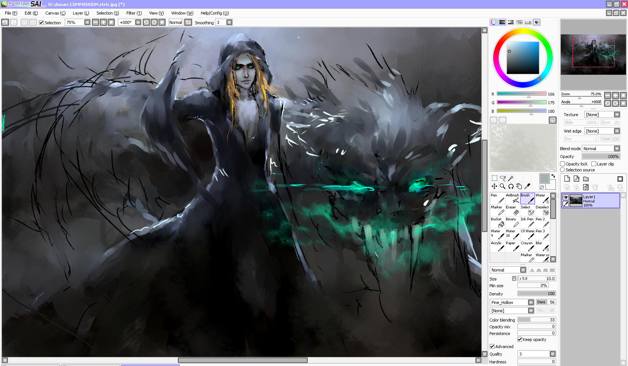
Task: Click the foreground color swatch
Action: click(x=544, y=179)
